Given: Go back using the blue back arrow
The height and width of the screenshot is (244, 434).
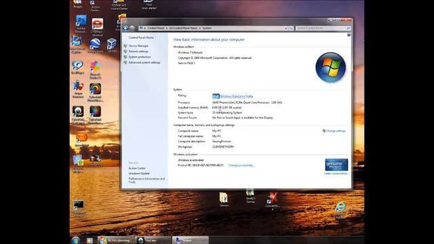Looking at the screenshot, I should [x=125, y=28].
